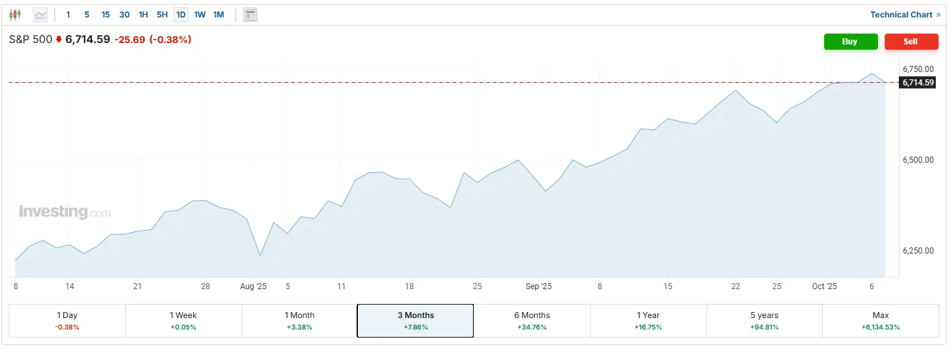Switch to candlestick chart view
952x349 pixels.
tap(15, 14)
